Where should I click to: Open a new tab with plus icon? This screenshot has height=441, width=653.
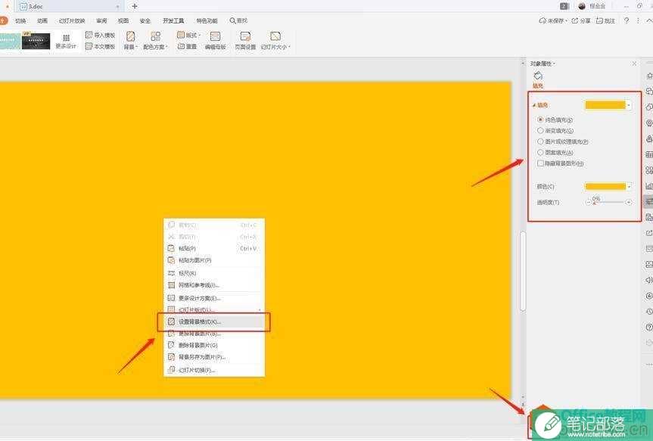(135, 6)
